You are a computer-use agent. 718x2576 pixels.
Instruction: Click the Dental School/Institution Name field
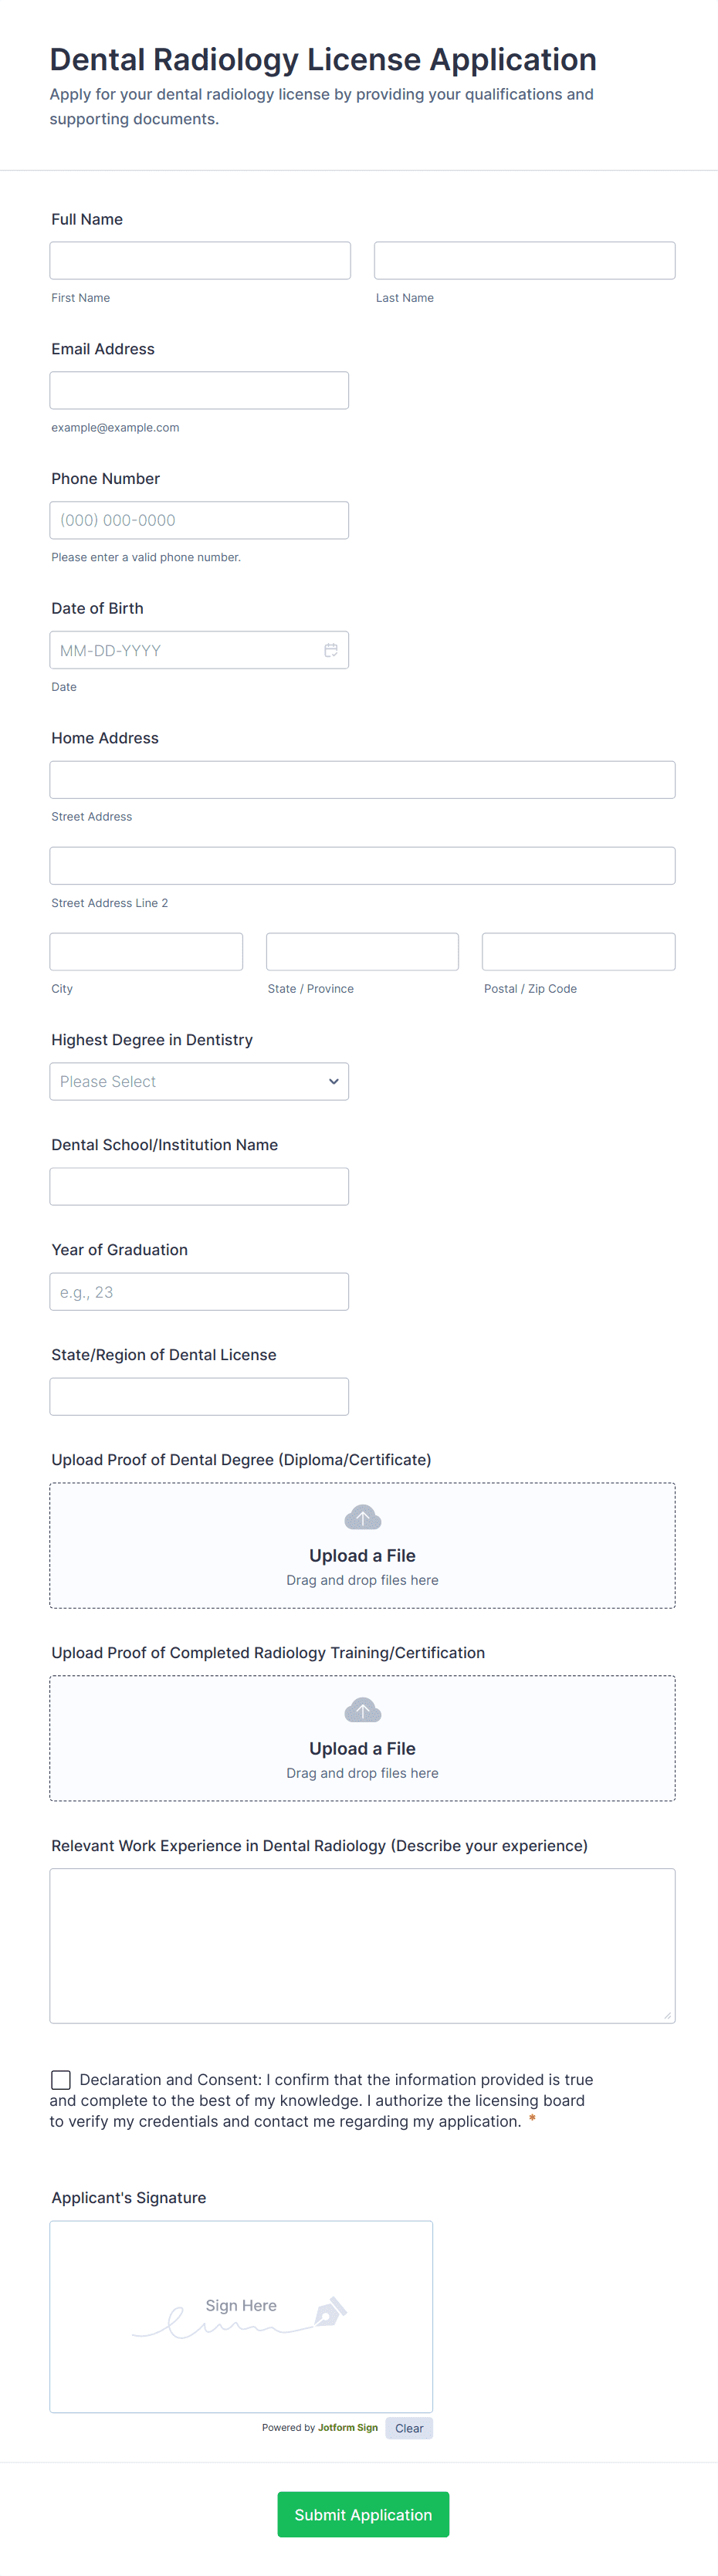pyautogui.click(x=199, y=1186)
